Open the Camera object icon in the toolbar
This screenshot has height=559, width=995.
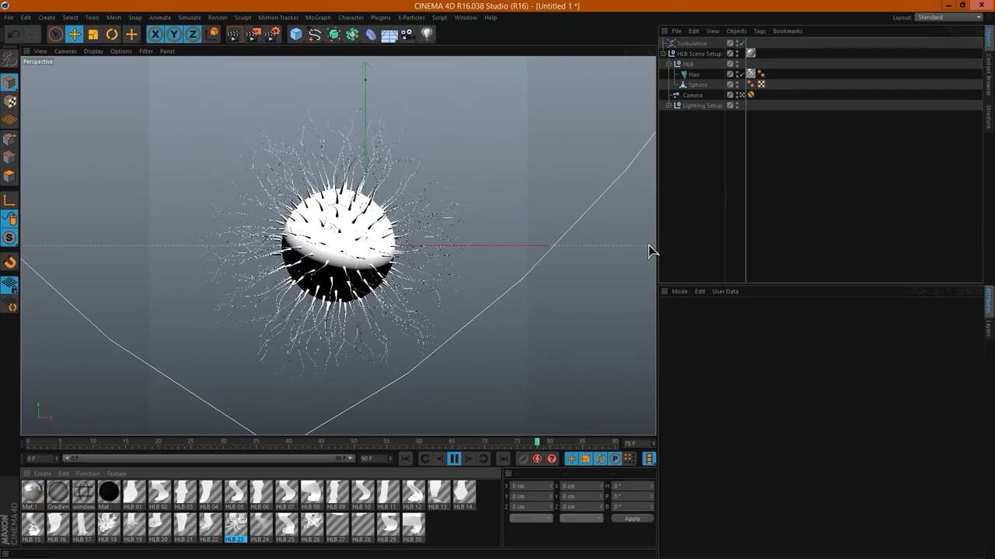(x=408, y=34)
